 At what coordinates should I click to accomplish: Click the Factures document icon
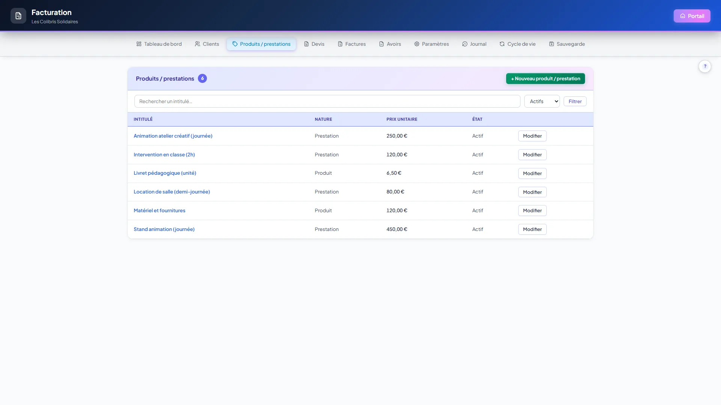tap(340, 44)
